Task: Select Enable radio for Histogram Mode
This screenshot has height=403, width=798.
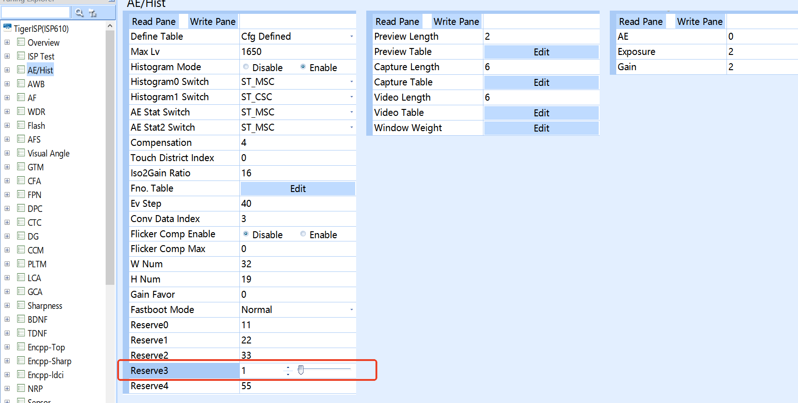Action: (303, 67)
